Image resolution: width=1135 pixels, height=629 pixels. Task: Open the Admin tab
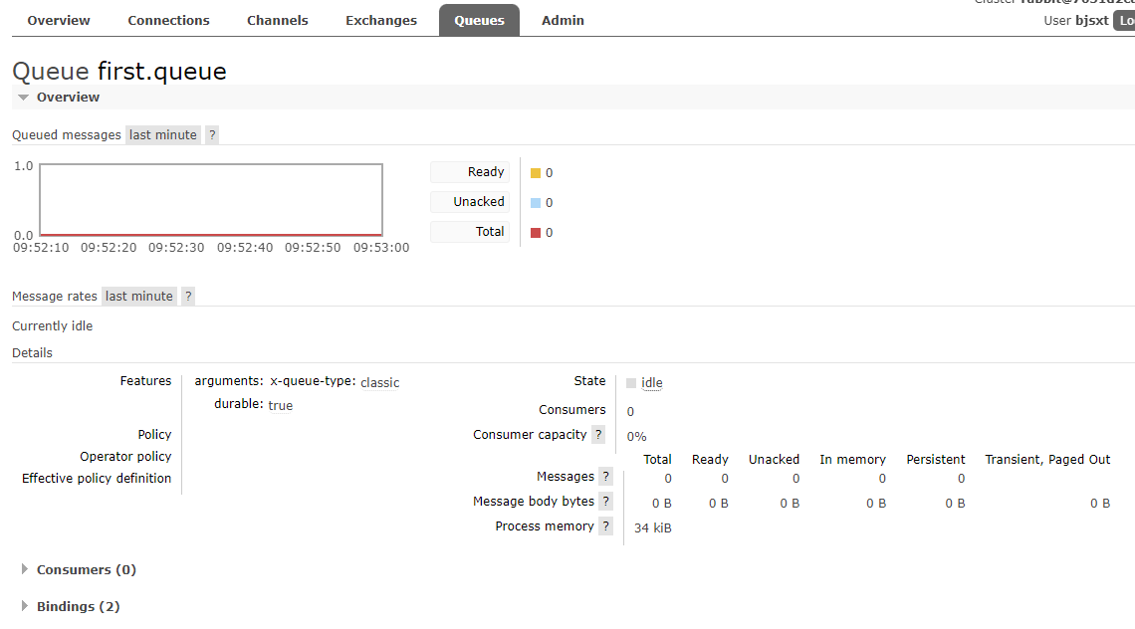(563, 20)
